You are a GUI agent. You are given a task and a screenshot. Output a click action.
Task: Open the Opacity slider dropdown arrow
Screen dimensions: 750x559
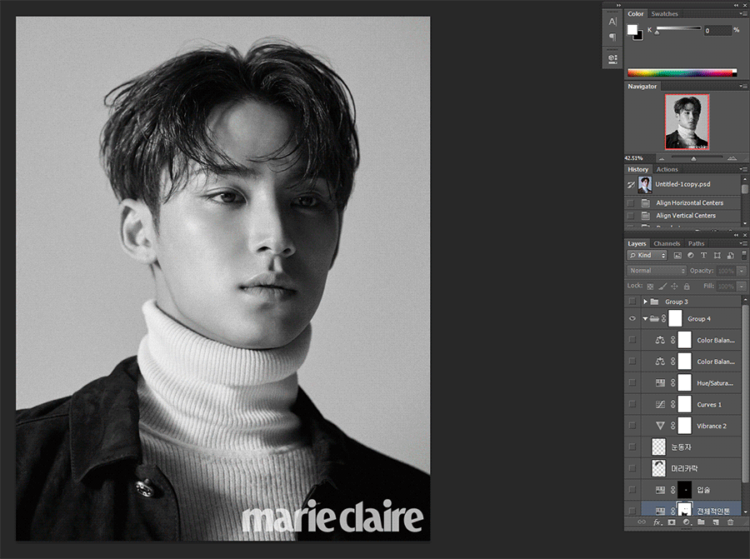pos(742,271)
